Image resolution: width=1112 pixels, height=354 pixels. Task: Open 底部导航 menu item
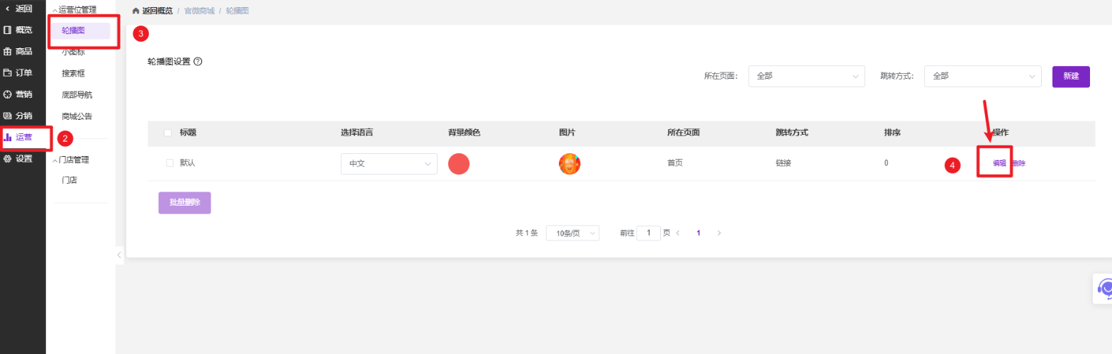pos(77,94)
